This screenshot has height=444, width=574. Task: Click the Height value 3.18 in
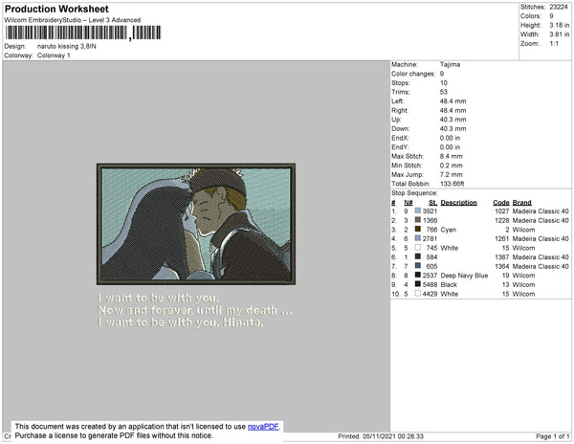559,25
